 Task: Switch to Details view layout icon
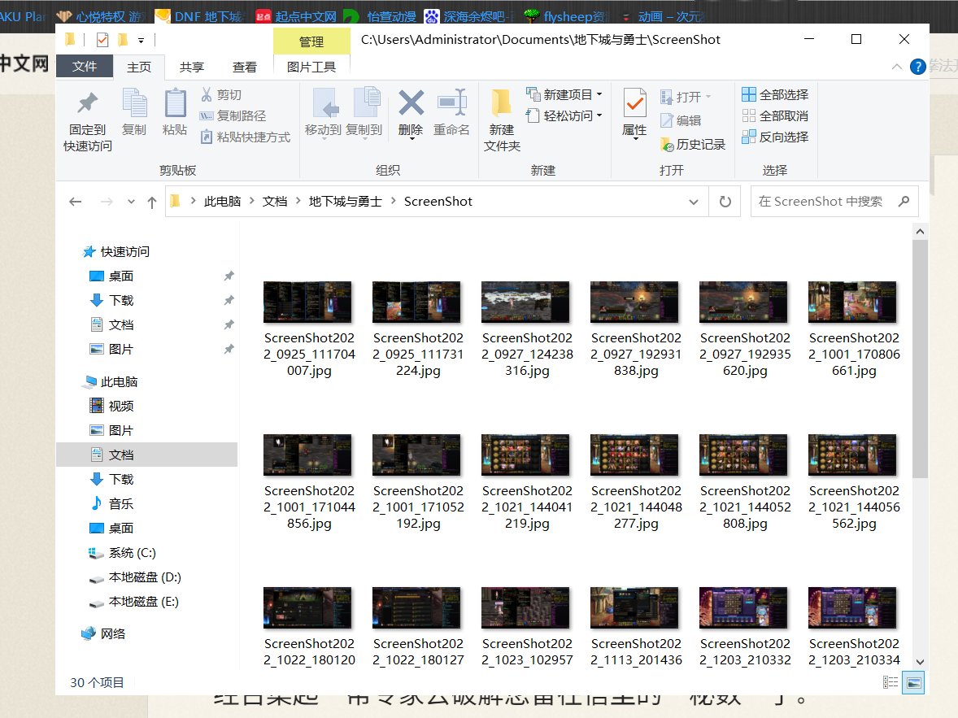click(891, 682)
